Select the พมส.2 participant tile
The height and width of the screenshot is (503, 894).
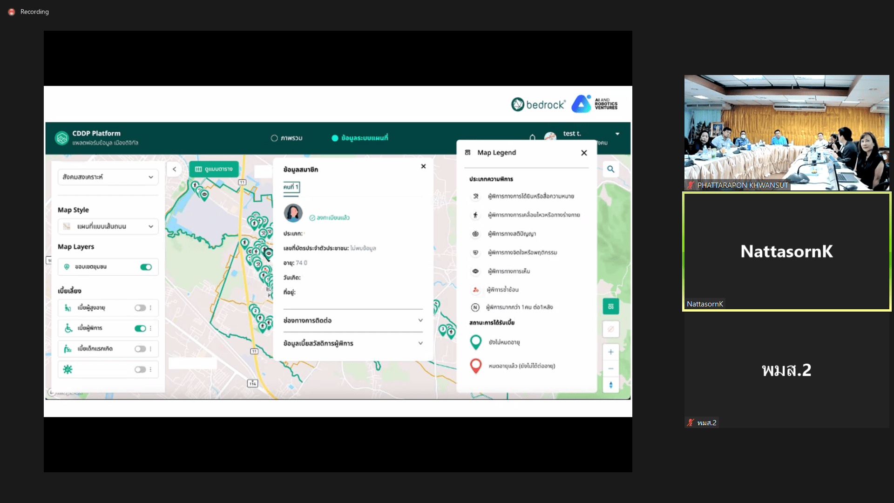click(786, 370)
